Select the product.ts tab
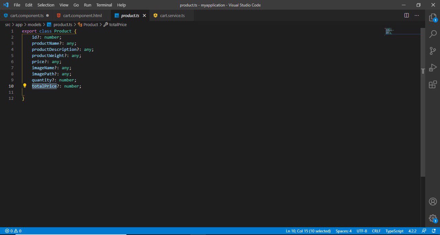 tap(130, 15)
